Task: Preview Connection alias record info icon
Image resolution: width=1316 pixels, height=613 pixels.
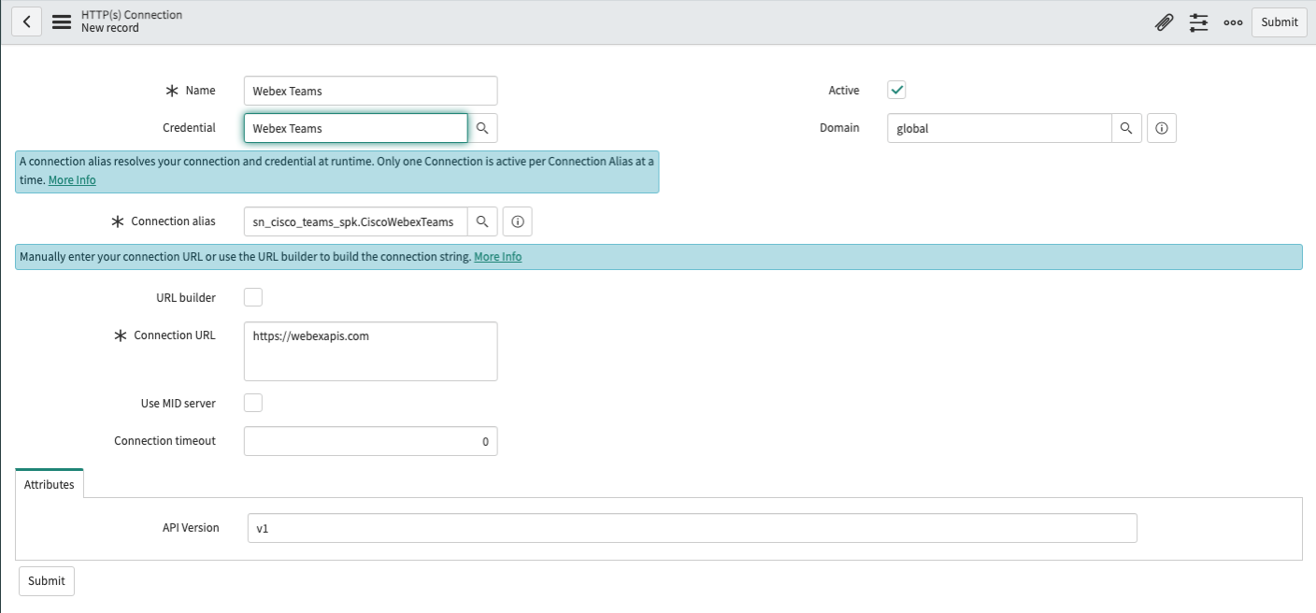Action: tap(518, 221)
